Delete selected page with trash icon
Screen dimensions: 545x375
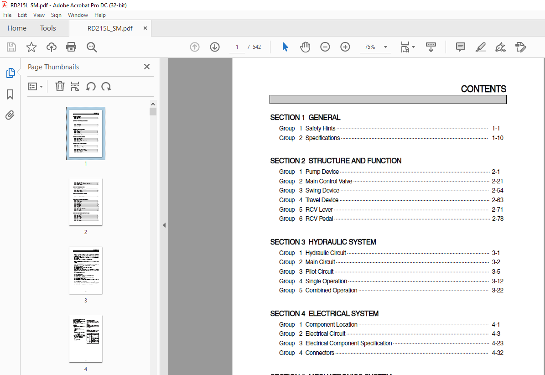pos(60,86)
